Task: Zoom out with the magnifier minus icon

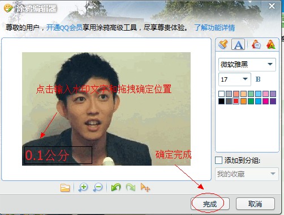Action: tap(98, 188)
